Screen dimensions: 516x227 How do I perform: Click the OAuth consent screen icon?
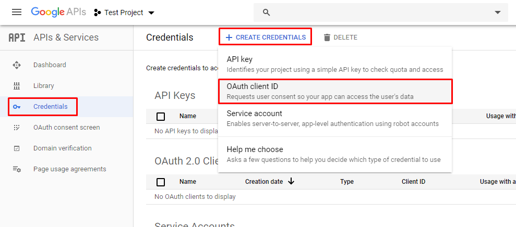click(17, 128)
